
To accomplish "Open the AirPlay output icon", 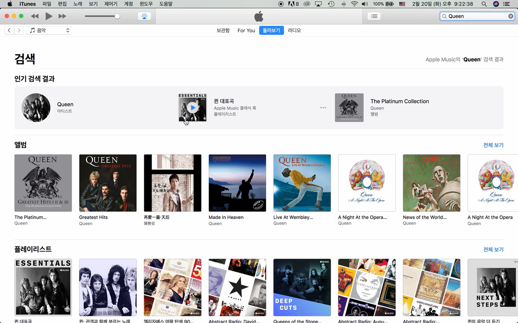I will (x=144, y=16).
